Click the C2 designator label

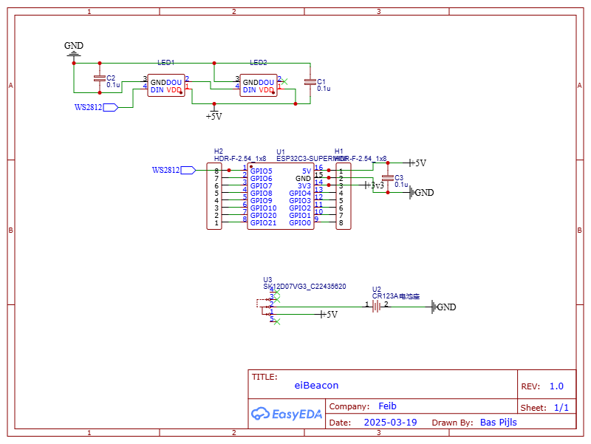click(111, 78)
